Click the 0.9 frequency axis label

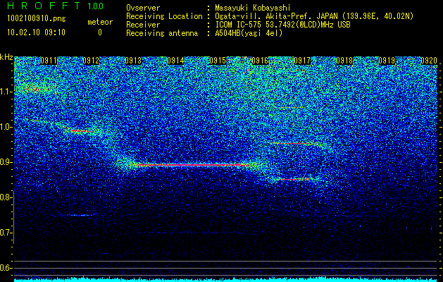pyautogui.click(x=6, y=162)
